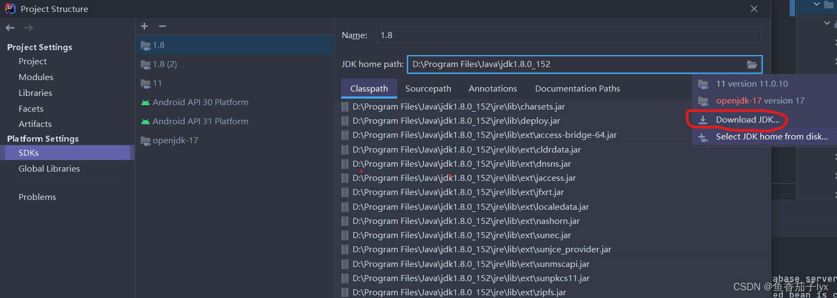Click the forward arrow navigation icon
The image size is (837, 298).
pos(28,28)
